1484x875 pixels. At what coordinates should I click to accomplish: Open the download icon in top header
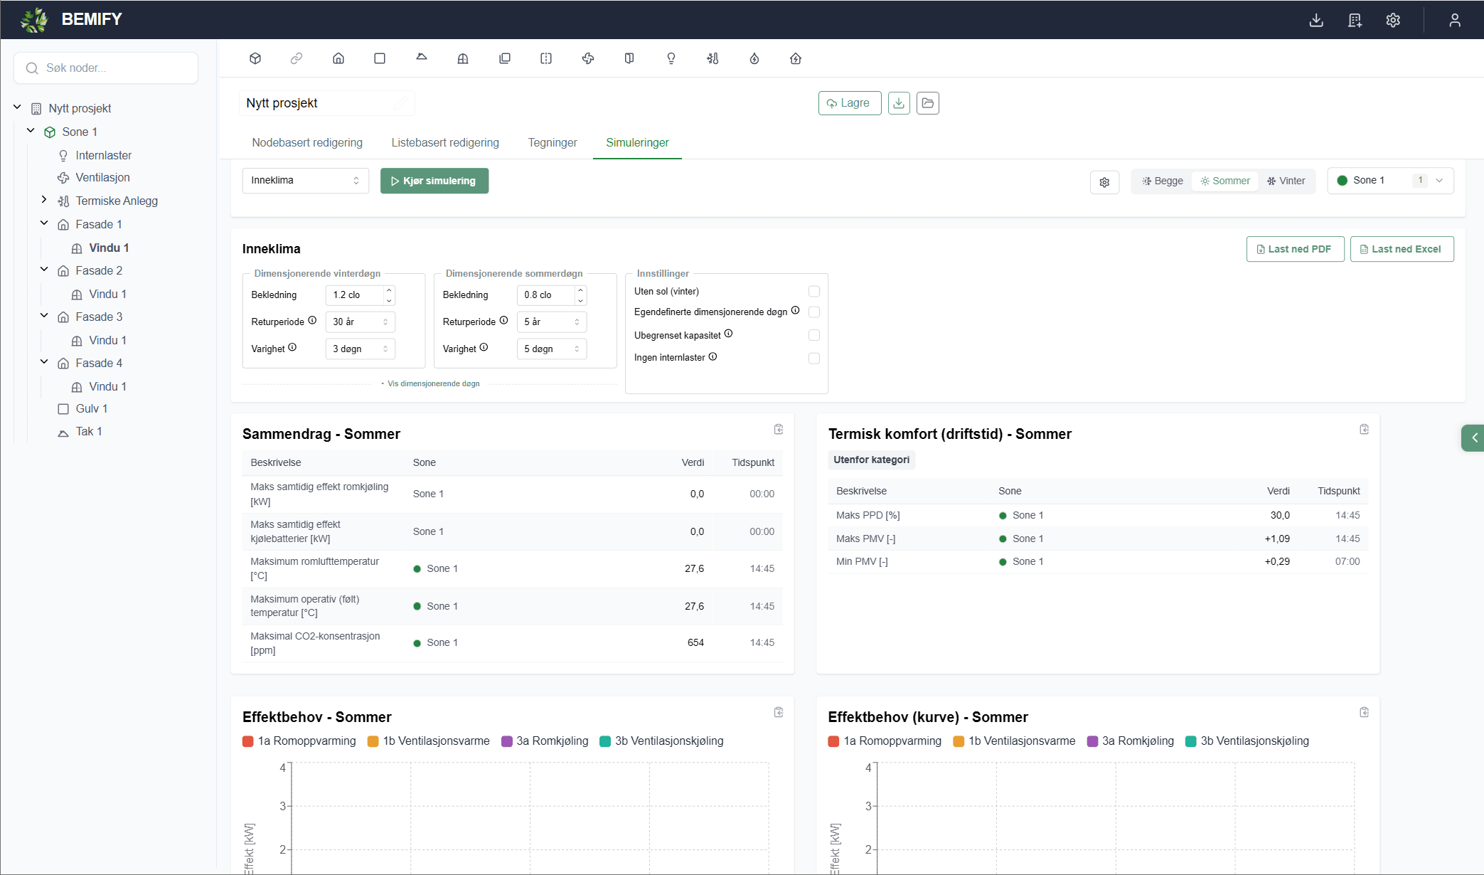(1316, 20)
